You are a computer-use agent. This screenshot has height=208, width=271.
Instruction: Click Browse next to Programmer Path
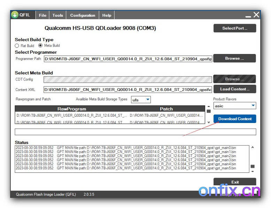click(x=234, y=59)
